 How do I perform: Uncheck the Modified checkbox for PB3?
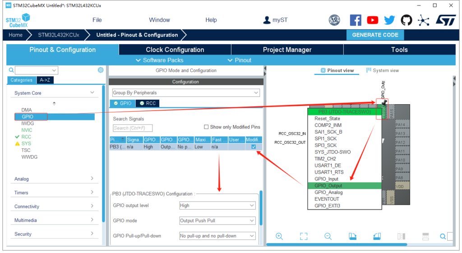[x=254, y=147]
